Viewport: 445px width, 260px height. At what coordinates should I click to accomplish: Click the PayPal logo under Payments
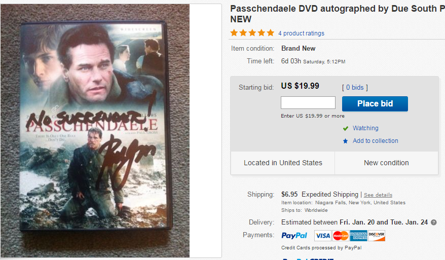click(x=294, y=235)
